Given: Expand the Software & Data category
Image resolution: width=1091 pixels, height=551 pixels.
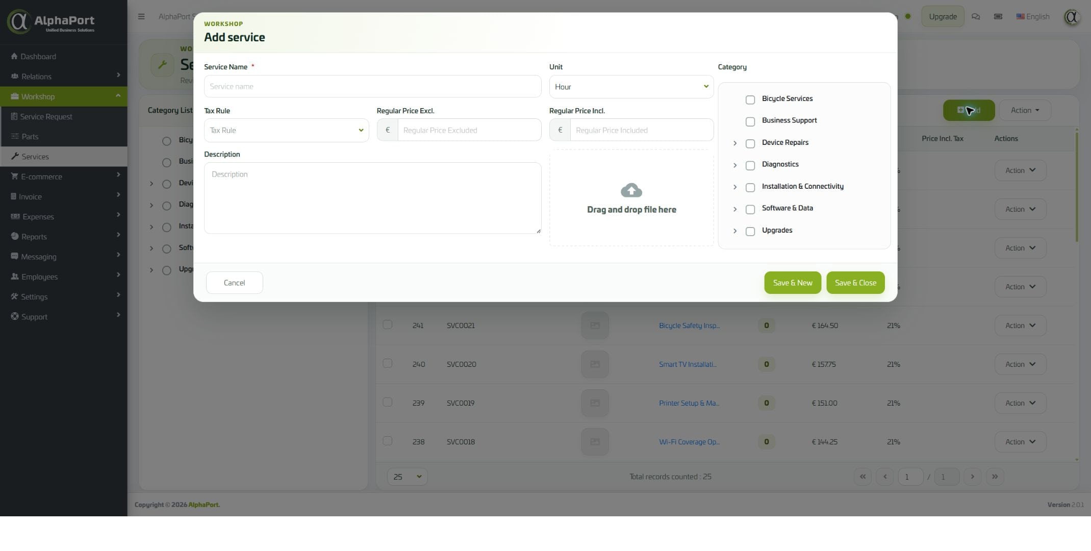Looking at the screenshot, I should click(735, 209).
